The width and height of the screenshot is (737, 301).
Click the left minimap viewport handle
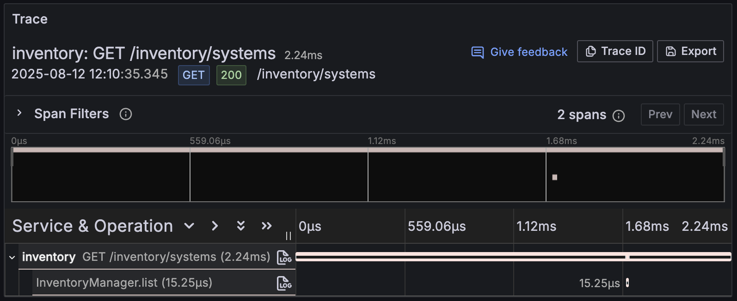[x=12, y=157]
